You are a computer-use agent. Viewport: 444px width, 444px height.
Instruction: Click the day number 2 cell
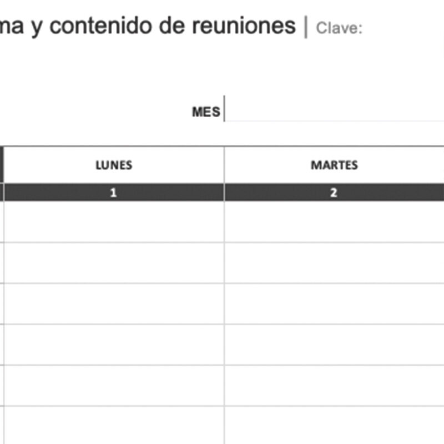[x=334, y=193]
